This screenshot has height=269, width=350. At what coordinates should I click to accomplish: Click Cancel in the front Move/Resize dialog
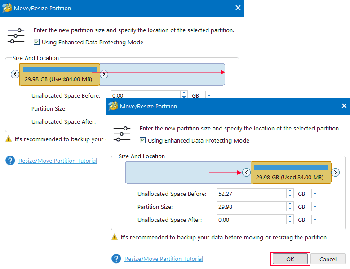pos(328,259)
